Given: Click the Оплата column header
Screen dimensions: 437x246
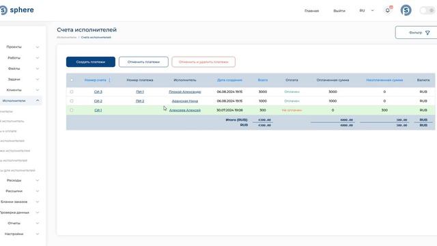Looking at the screenshot, I should (x=292, y=80).
